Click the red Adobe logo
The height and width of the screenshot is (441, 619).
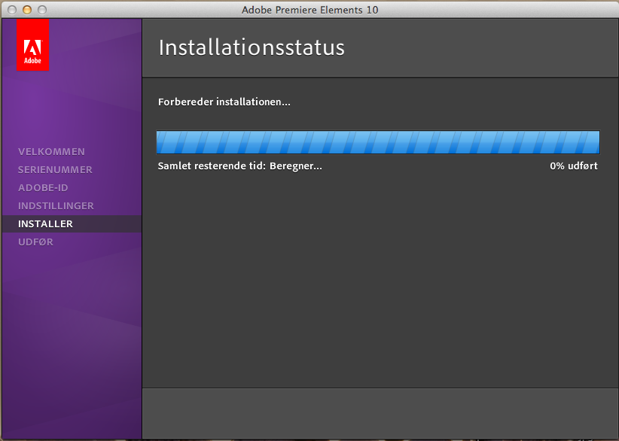pyautogui.click(x=32, y=45)
